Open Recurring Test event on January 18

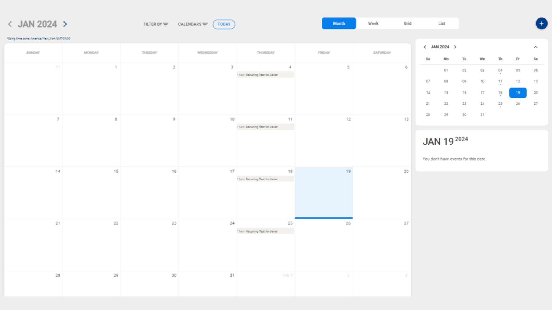265,179
